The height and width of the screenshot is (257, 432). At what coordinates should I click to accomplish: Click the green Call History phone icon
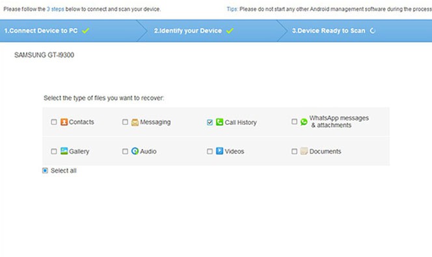tap(219, 122)
